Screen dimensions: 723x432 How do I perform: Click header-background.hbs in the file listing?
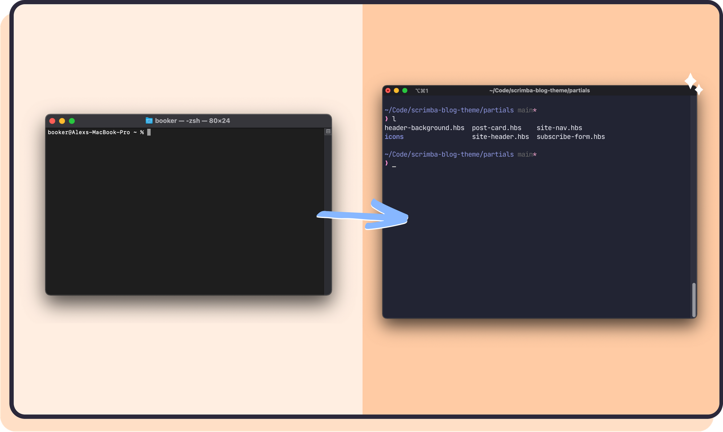[x=424, y=128]
